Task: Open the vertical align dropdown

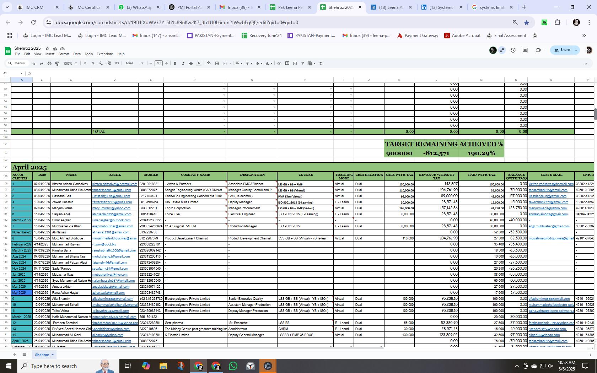Action: 249,64
